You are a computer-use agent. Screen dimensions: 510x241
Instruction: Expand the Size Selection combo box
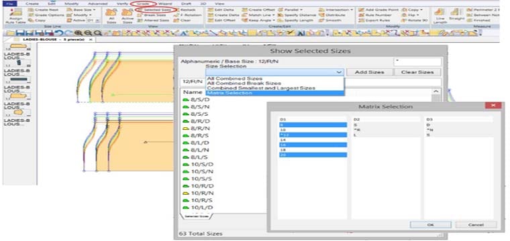click(x=339, y=72)
